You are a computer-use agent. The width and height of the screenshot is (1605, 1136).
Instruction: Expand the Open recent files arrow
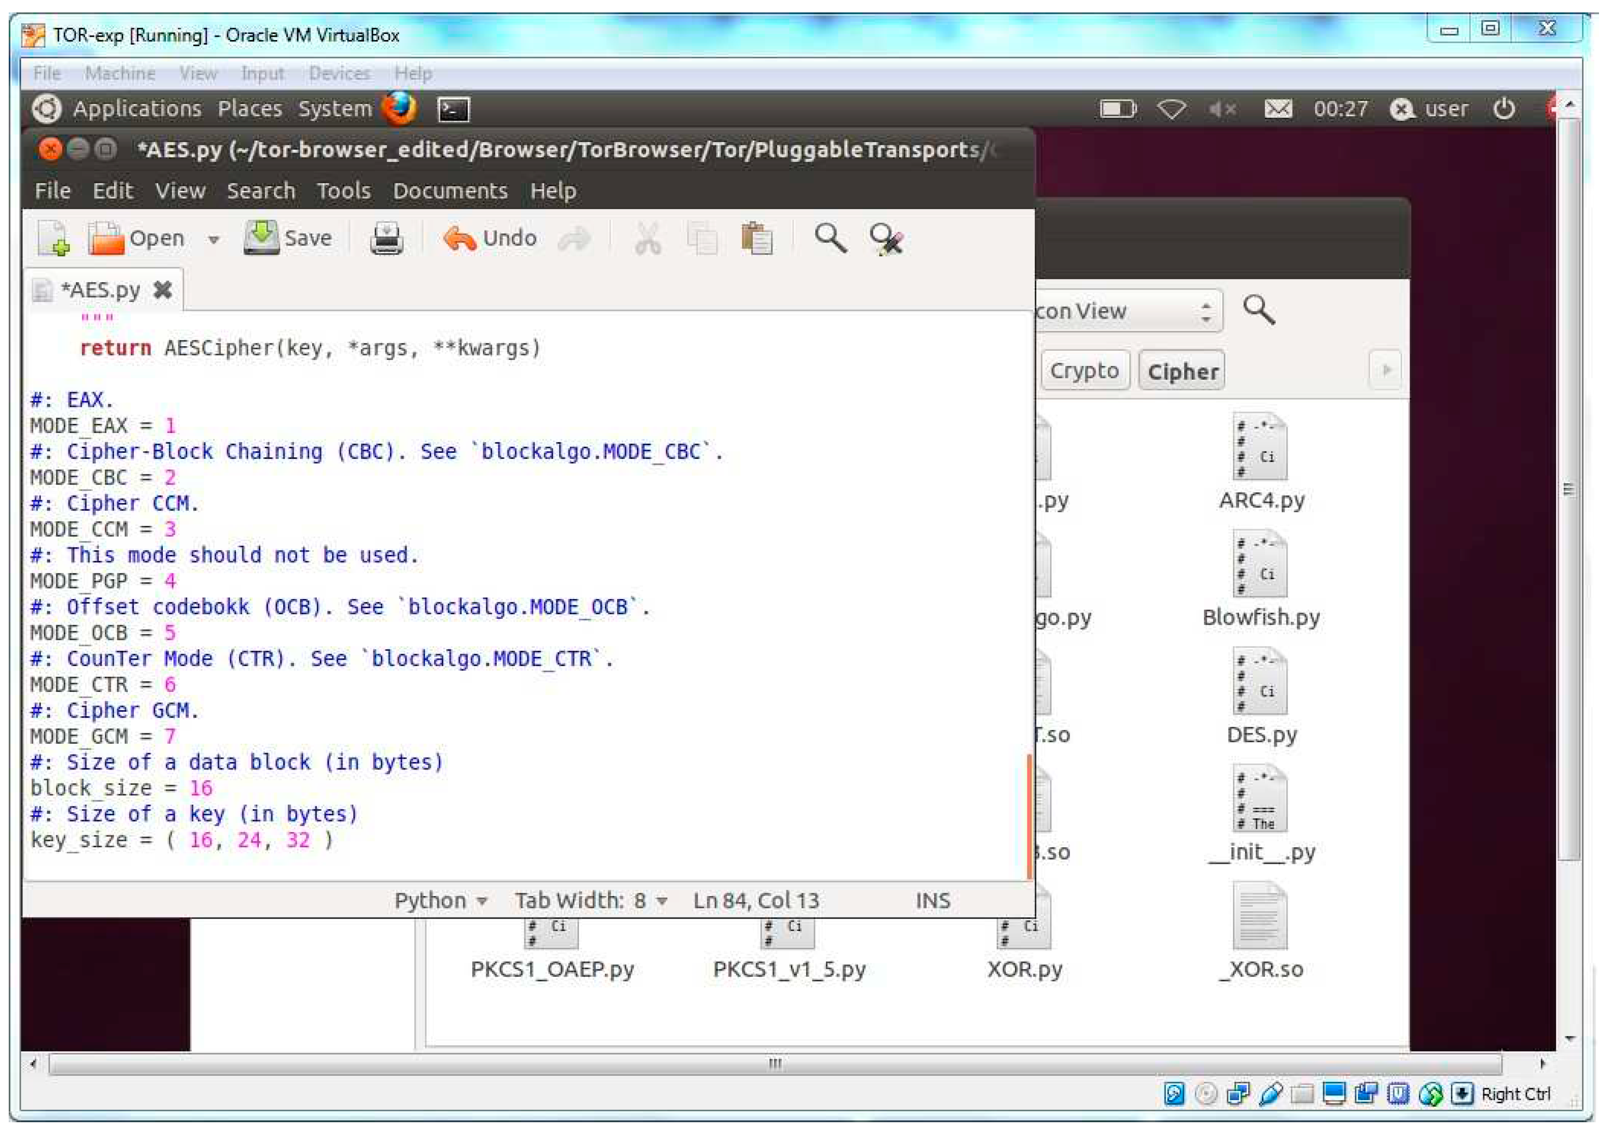click(x=214, y=240)
